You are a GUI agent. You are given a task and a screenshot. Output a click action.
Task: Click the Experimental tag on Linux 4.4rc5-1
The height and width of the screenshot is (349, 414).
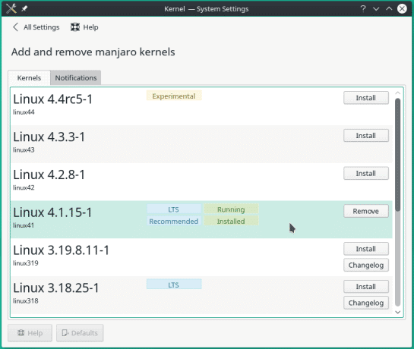click(174, 96)
